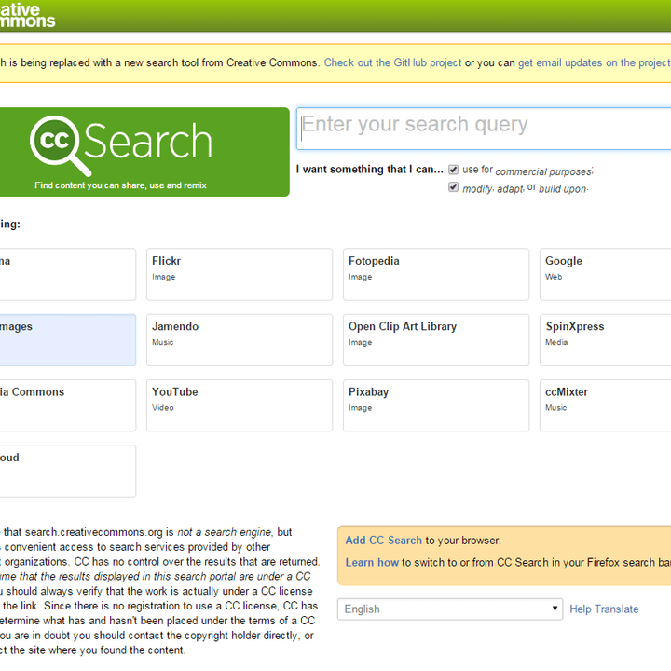Select the Fotopedia image source

[x=435, y=274]
